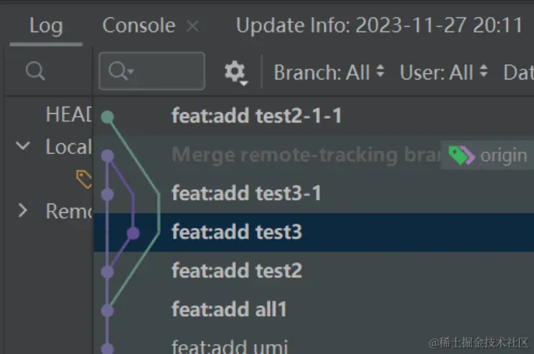The image size is (534, 354).
Task: Click the yellow tag icon under Local
Action: (x=85, y=179)
